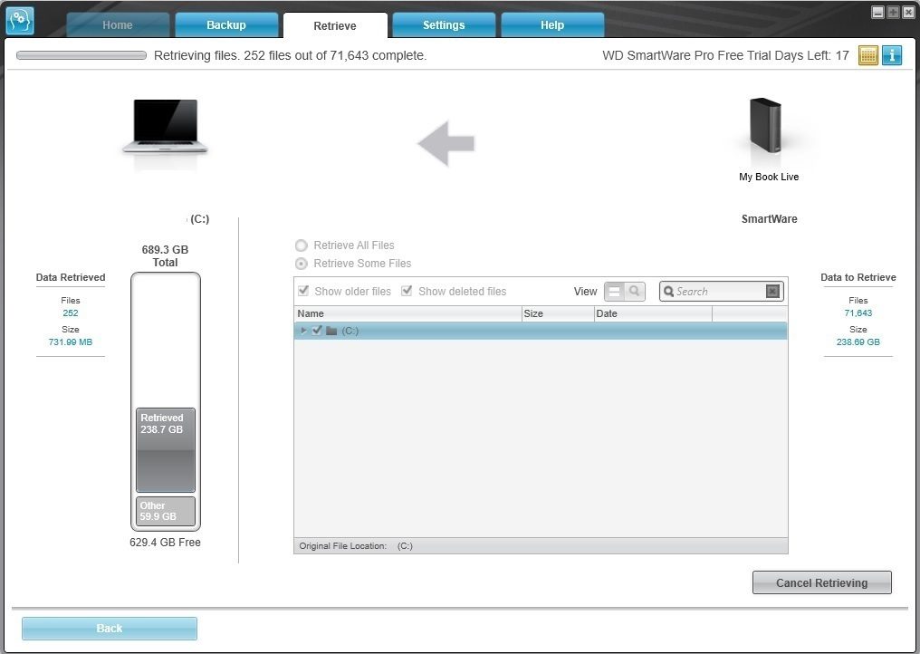Select Retrieve All Files radio button
The image size is (920, 654).
point(301,245)
